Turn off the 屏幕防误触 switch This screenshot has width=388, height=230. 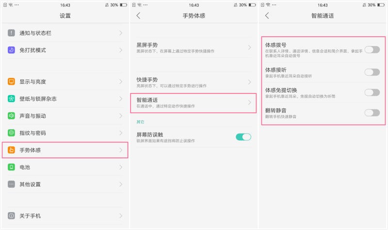[x=243, y=137]
